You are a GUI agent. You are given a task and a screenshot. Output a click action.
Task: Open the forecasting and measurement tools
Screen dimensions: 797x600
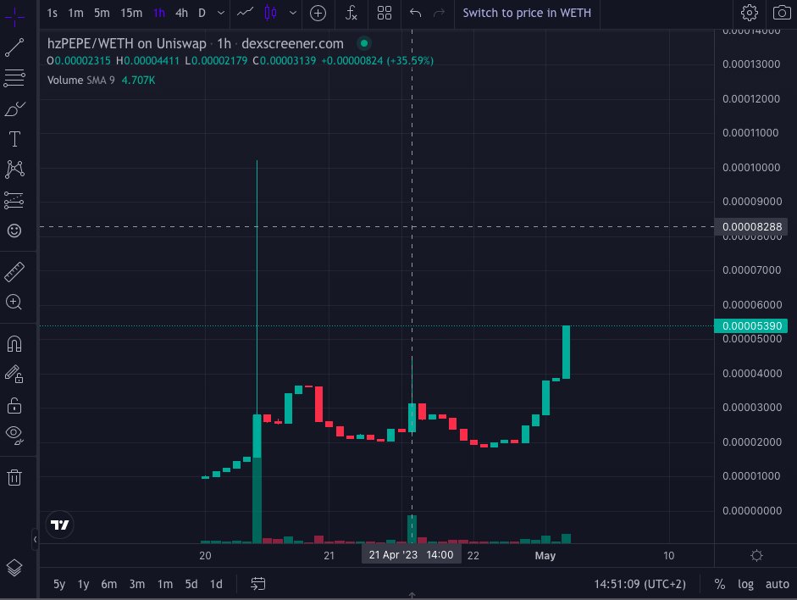14,200
